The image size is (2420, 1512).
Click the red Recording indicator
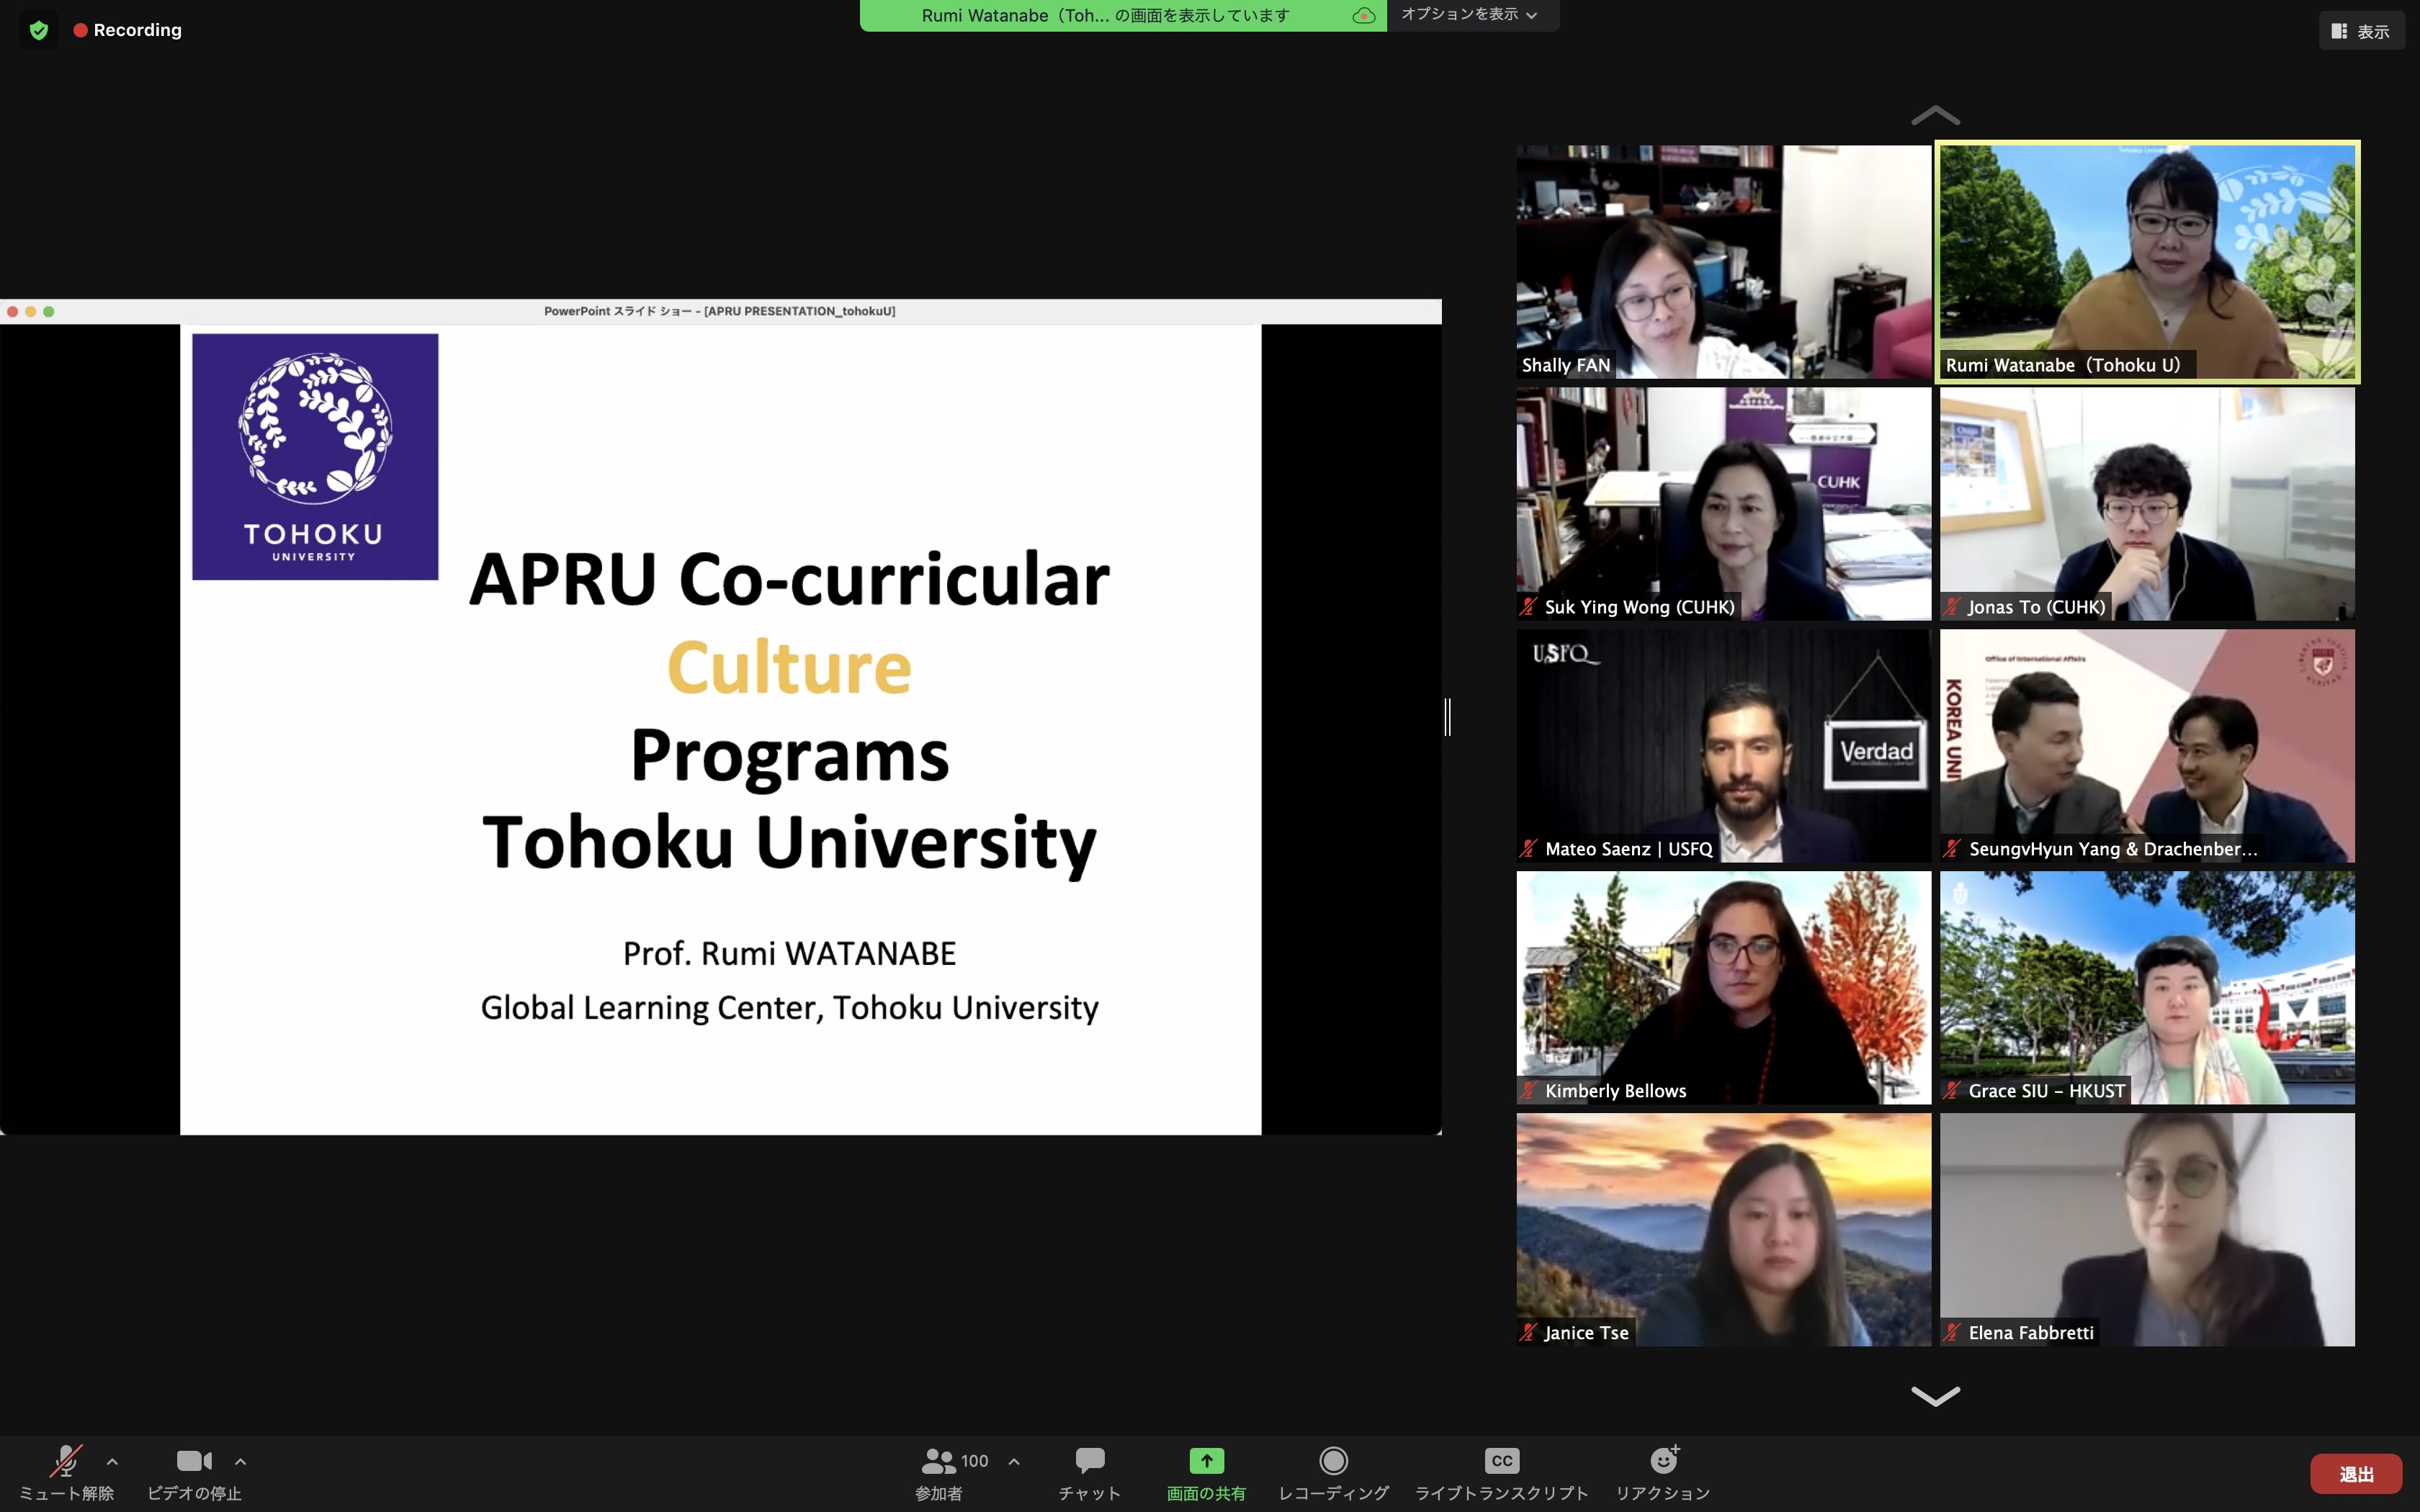pyautogui.click(x=127, y=30)
